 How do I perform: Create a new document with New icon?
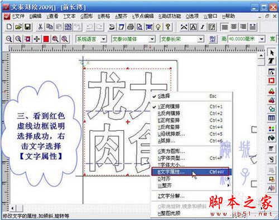[x=9, y=27]
